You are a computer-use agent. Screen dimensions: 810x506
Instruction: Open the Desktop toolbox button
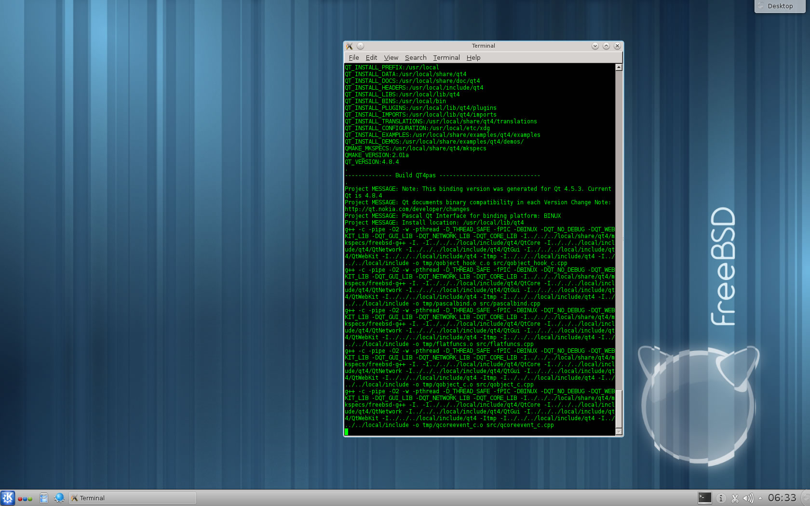(780, 6)
